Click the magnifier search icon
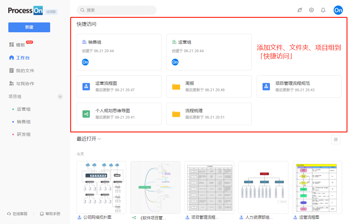 coord(82,10)
